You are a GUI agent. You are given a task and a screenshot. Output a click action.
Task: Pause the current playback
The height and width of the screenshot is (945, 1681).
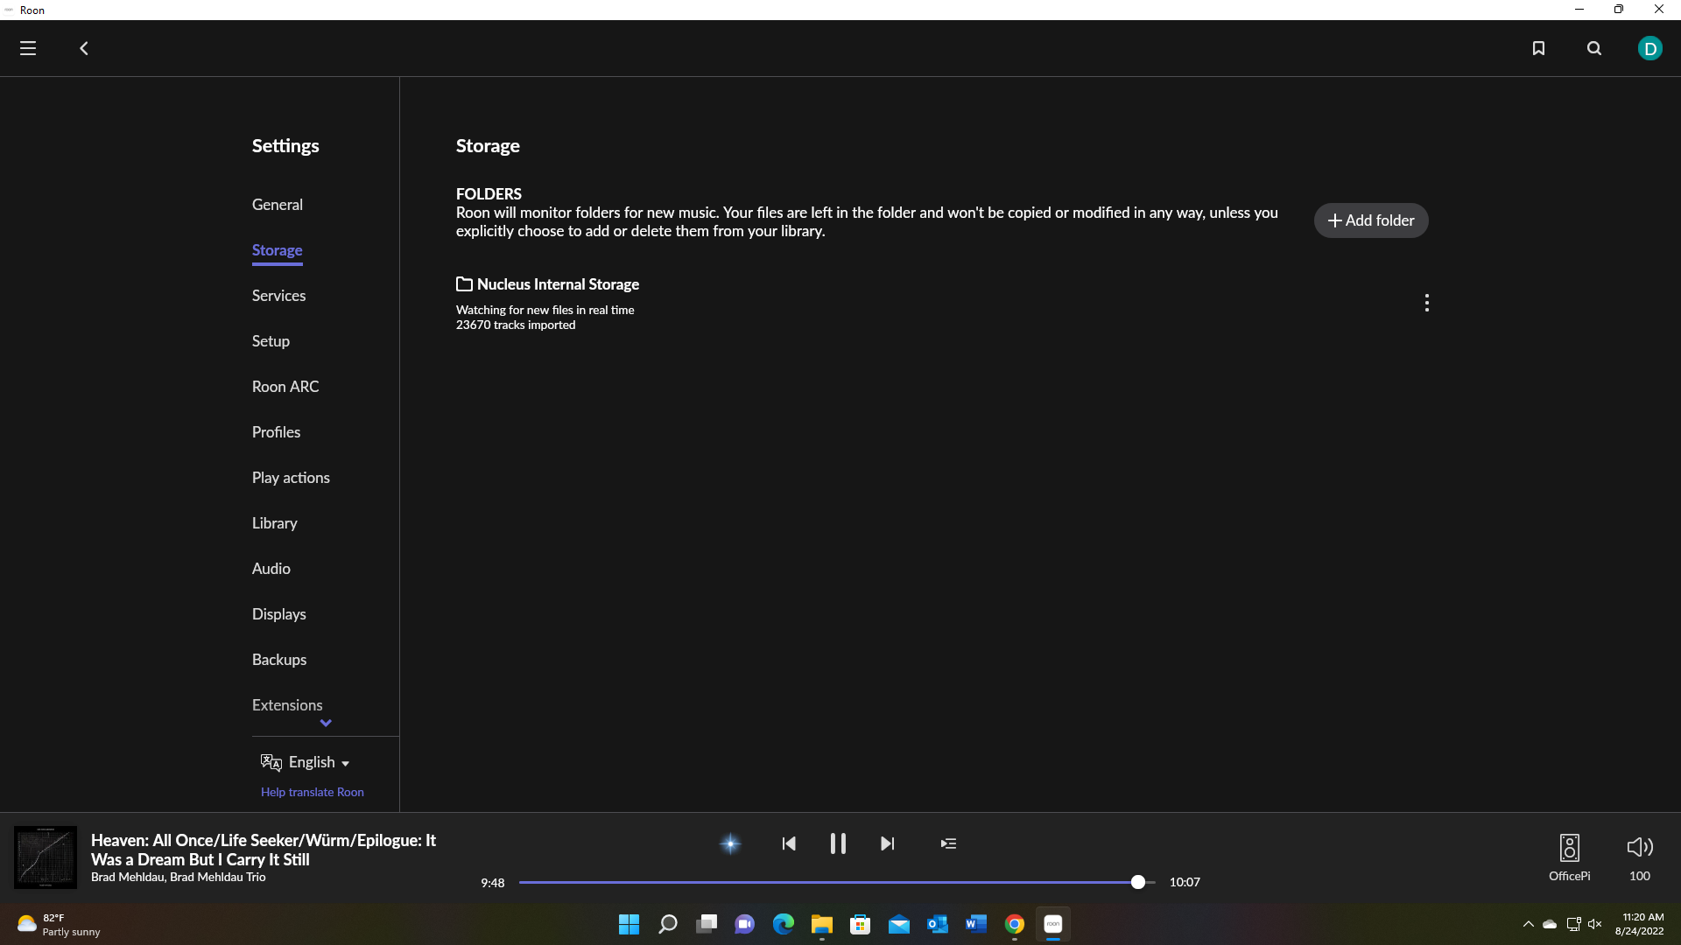click(838, 843)
